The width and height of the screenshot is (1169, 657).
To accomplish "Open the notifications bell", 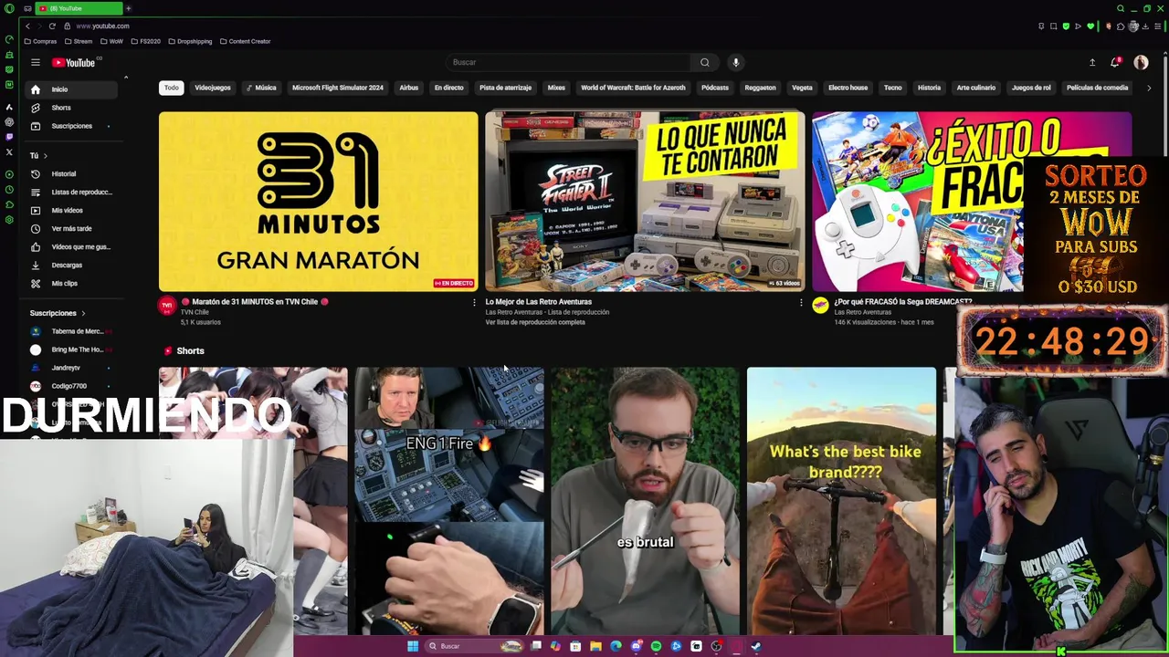I will [1114, 62].
